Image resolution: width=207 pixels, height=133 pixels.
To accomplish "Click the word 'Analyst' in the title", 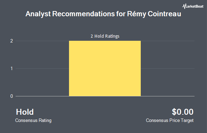I will [x=38, y=14].
